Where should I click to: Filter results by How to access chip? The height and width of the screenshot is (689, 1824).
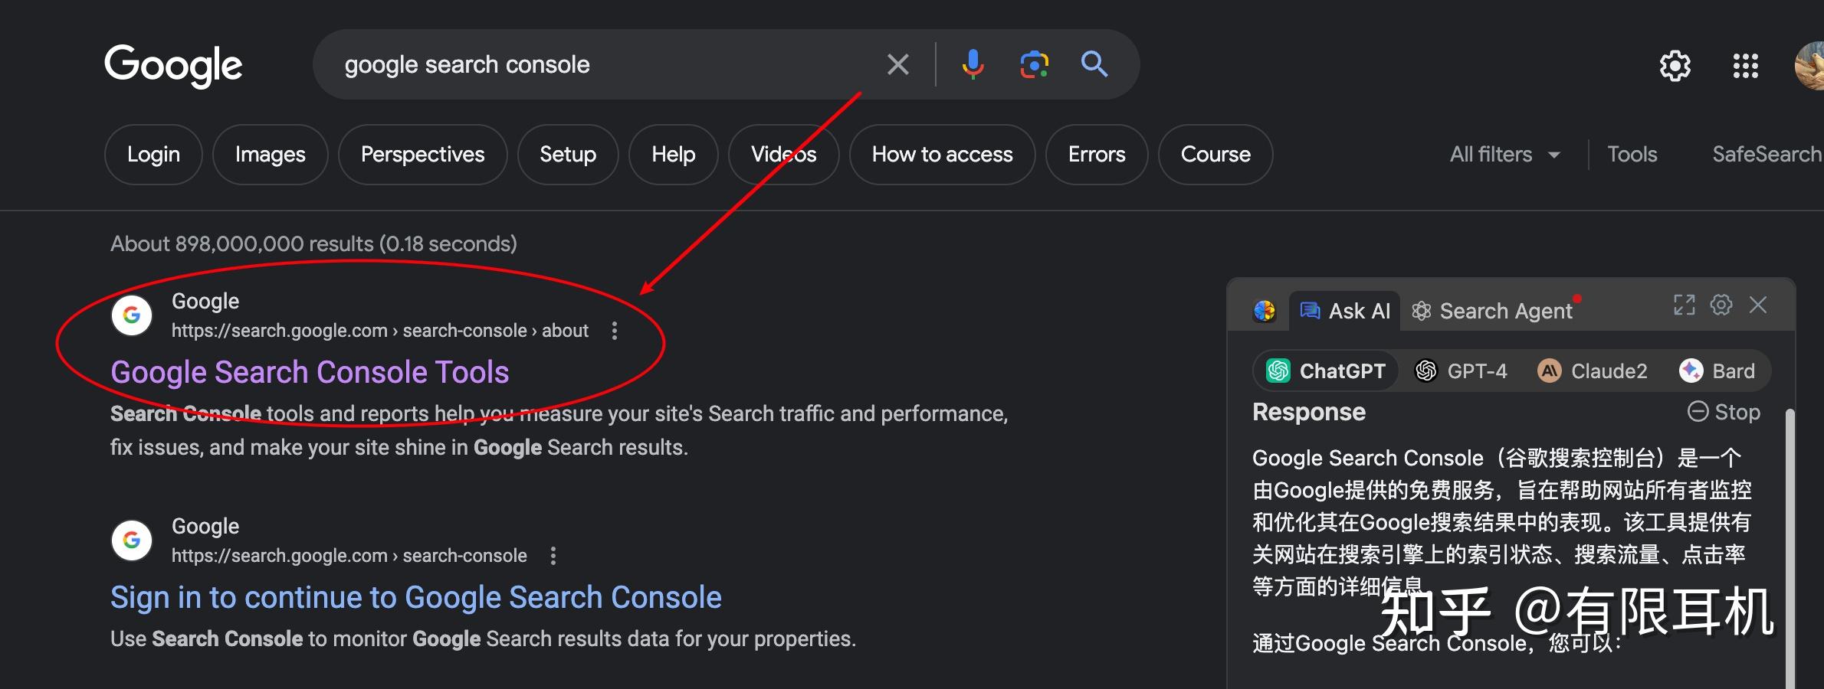(942, 154)
